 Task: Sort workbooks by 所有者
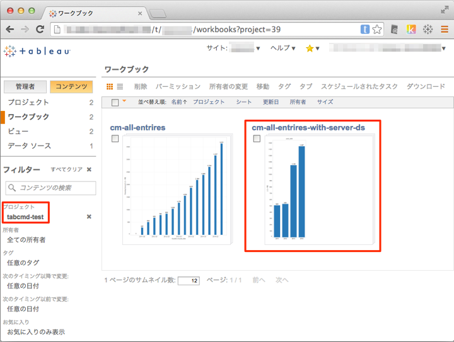(x=298, y=102)
